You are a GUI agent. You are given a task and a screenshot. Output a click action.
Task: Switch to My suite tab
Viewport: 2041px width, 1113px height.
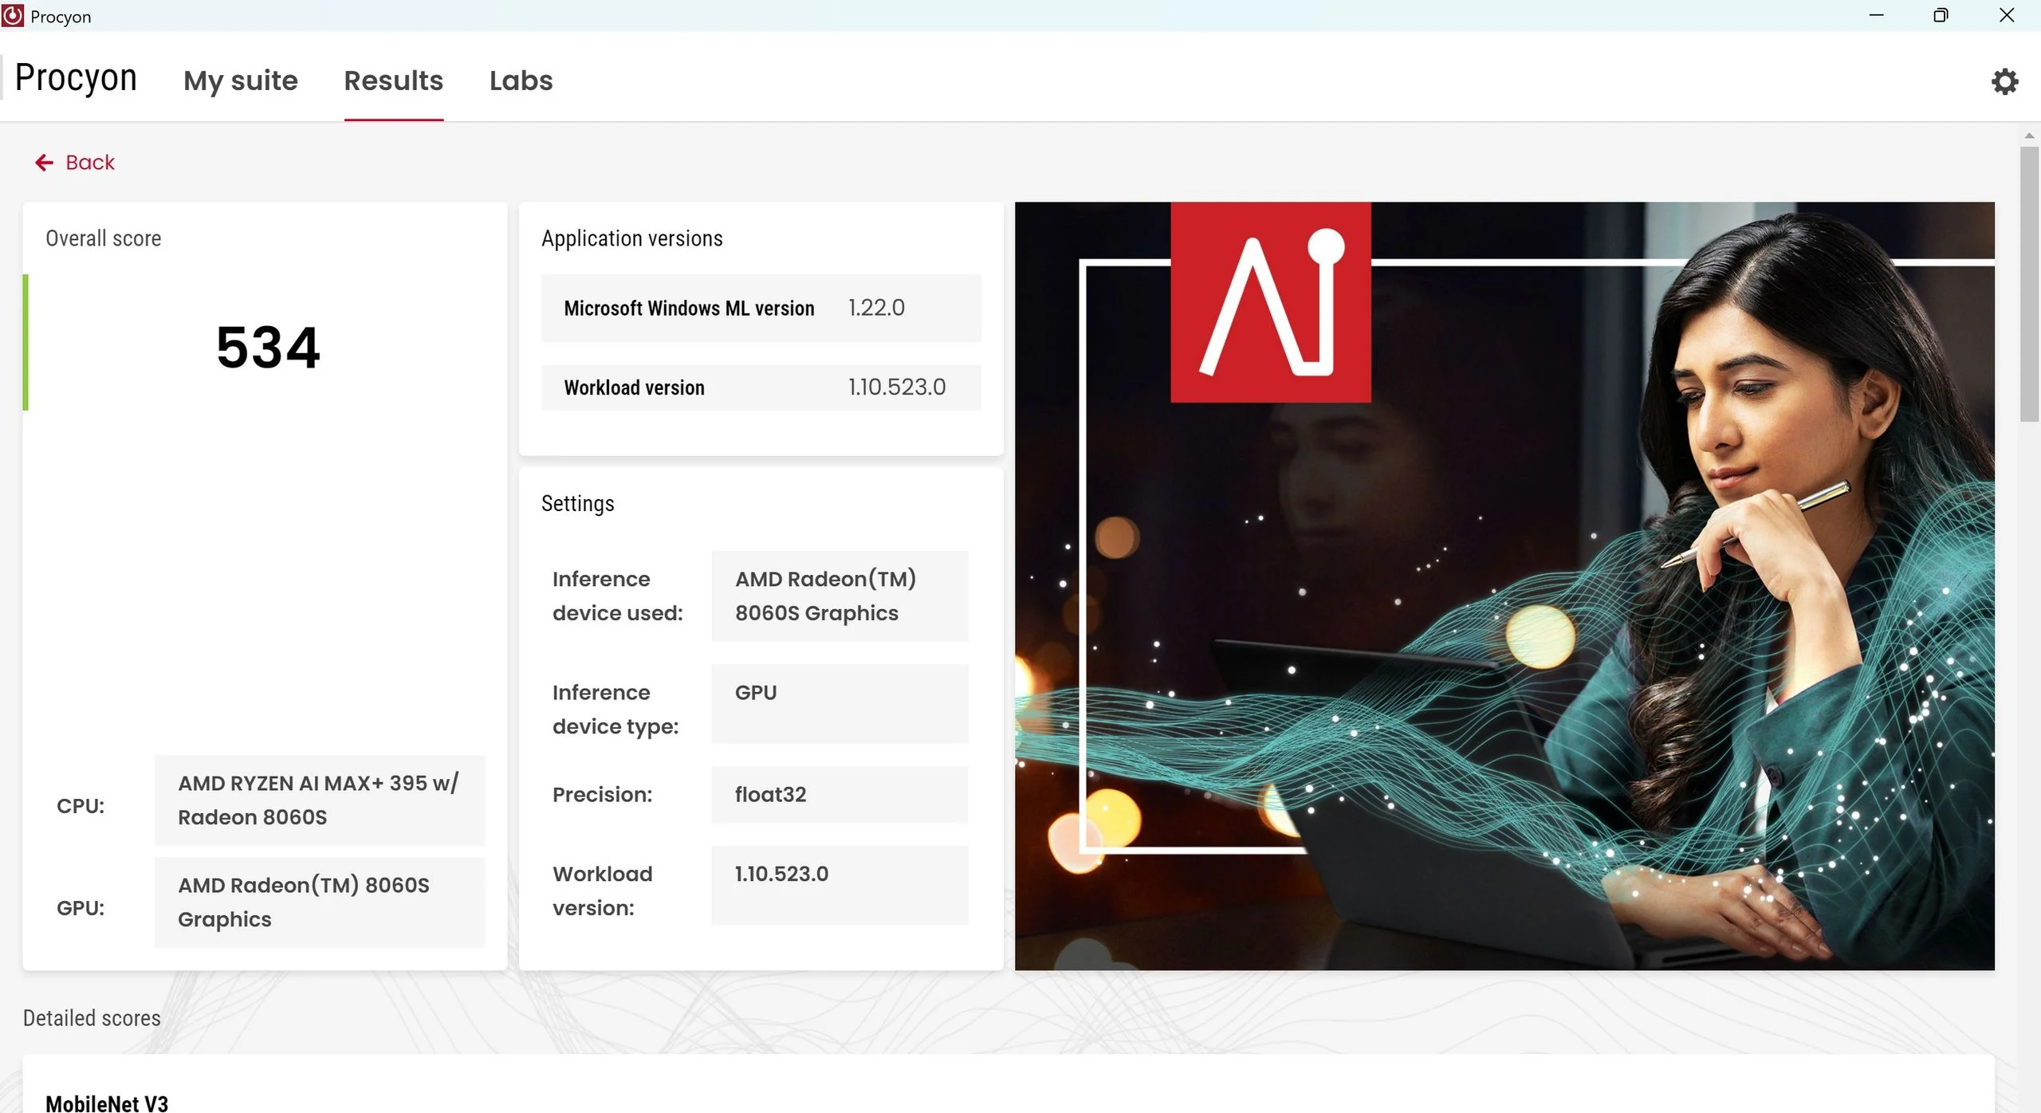[240, 81]
